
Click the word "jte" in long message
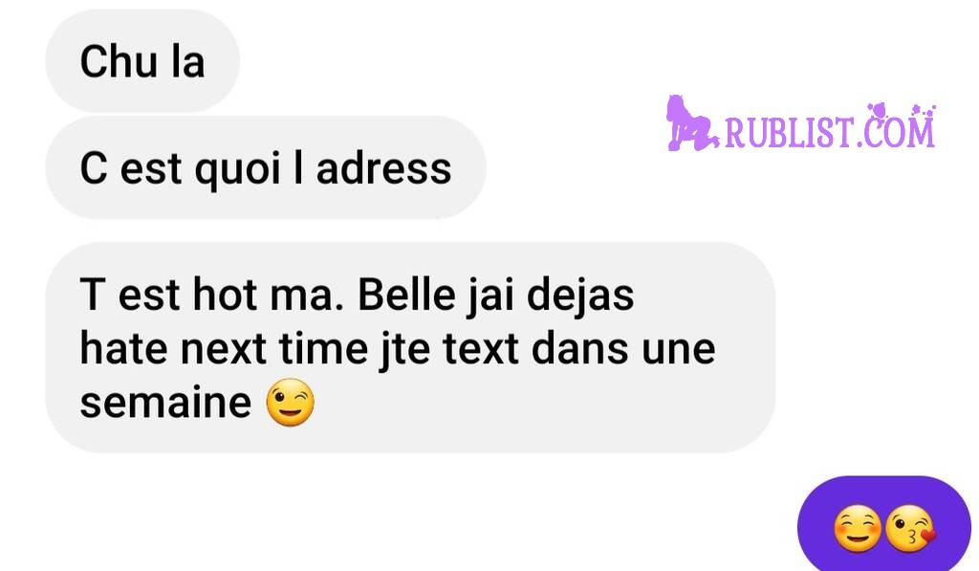click(404, 350)
